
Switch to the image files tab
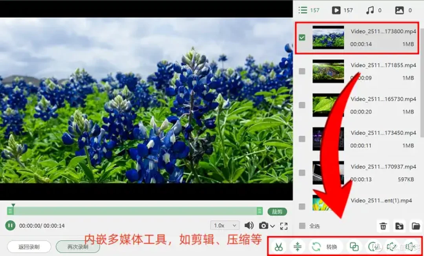point(404,10)
